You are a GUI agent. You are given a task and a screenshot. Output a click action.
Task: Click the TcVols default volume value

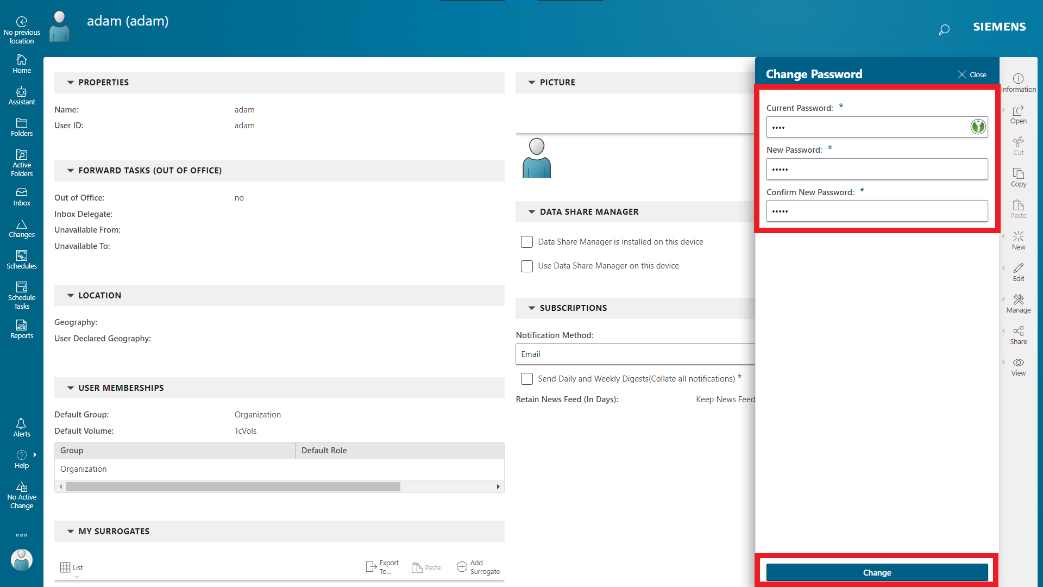click(x=246, y=431)
